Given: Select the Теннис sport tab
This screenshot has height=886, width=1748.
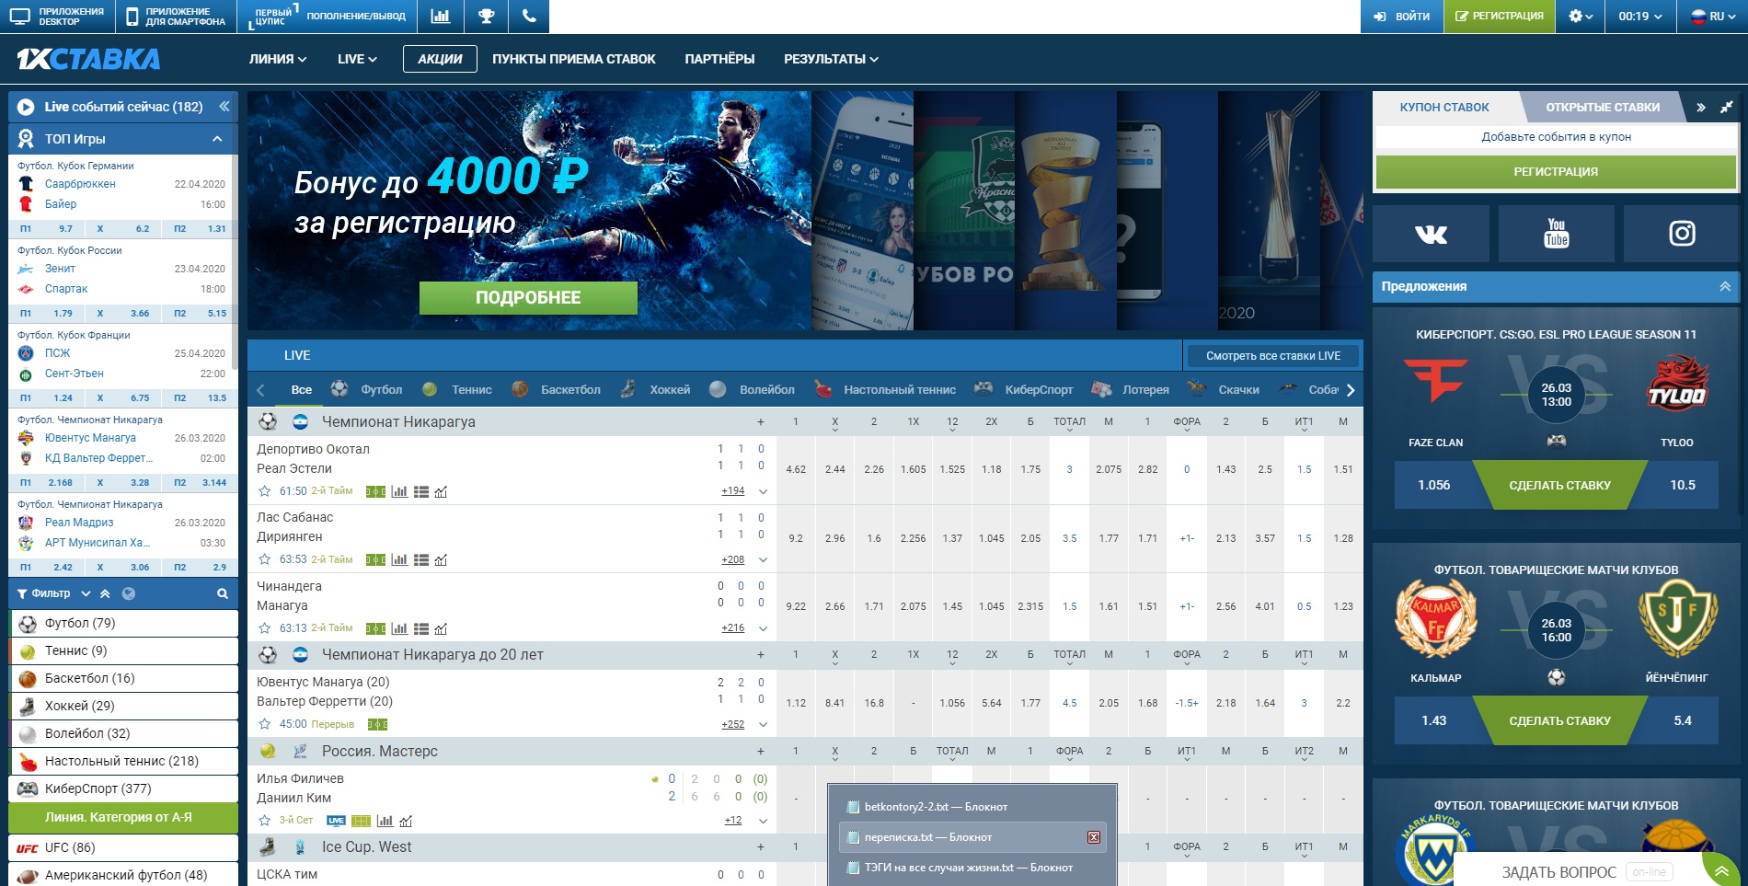Looking at the screenshot, I should click(x=457, y=390).
